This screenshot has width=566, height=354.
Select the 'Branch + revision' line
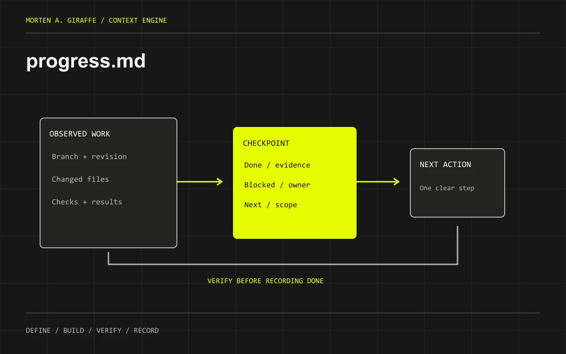click(89, 157)
